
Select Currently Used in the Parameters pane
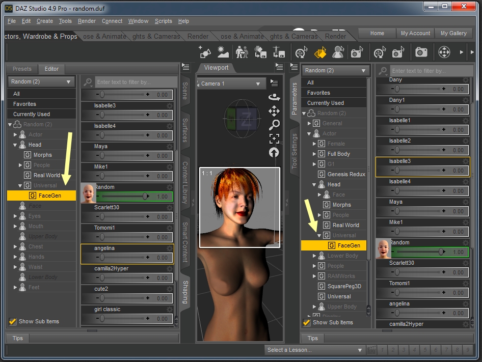point(334,103)
